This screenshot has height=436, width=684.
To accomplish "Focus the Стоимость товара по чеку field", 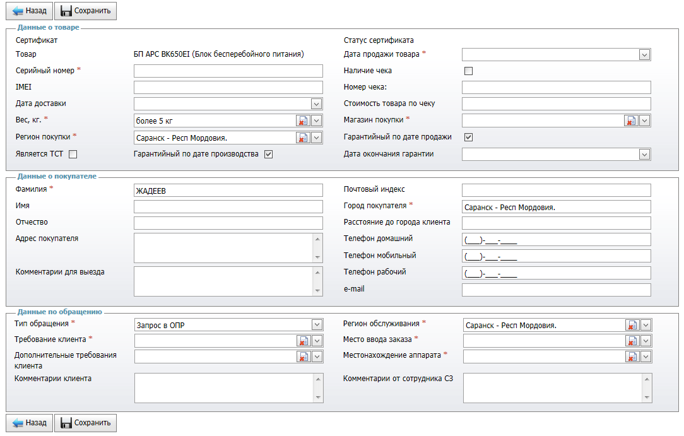I will 556,103.
